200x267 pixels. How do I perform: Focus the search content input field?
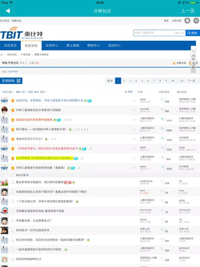(153, 33)
